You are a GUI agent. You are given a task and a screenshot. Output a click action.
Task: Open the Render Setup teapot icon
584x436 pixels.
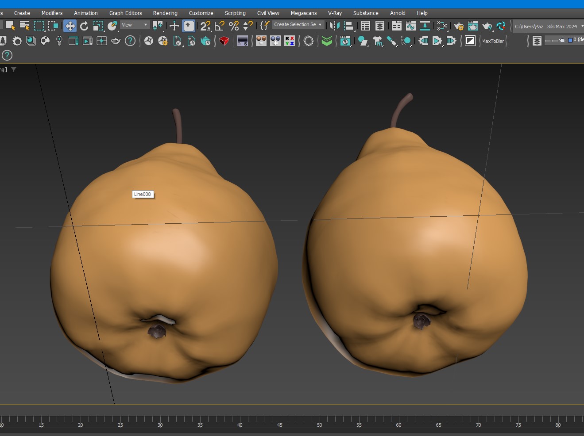coord(459,26)
